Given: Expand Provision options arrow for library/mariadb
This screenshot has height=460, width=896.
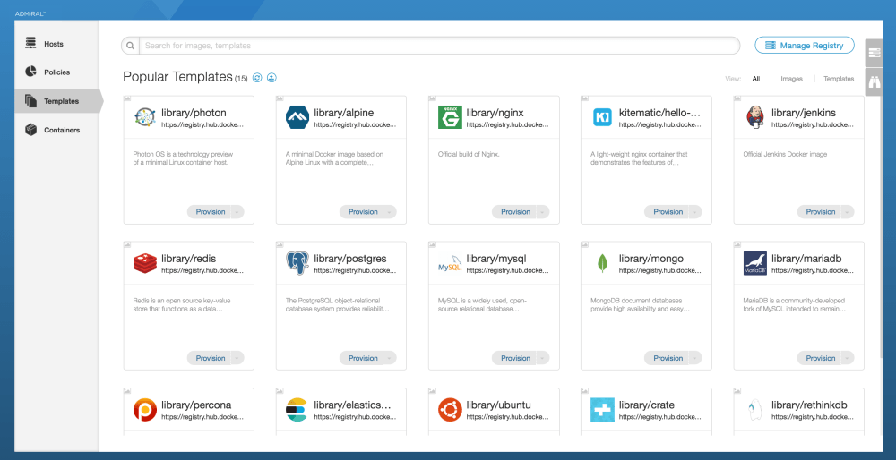Looking at the screenshot, I should 847,358.
